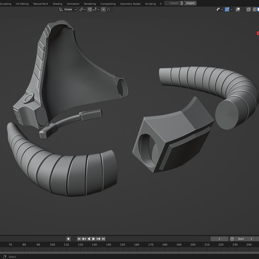259x259 pixels.
Task: Switch to the Geometry Nodes workspace tab
Action: pos(130,4)
